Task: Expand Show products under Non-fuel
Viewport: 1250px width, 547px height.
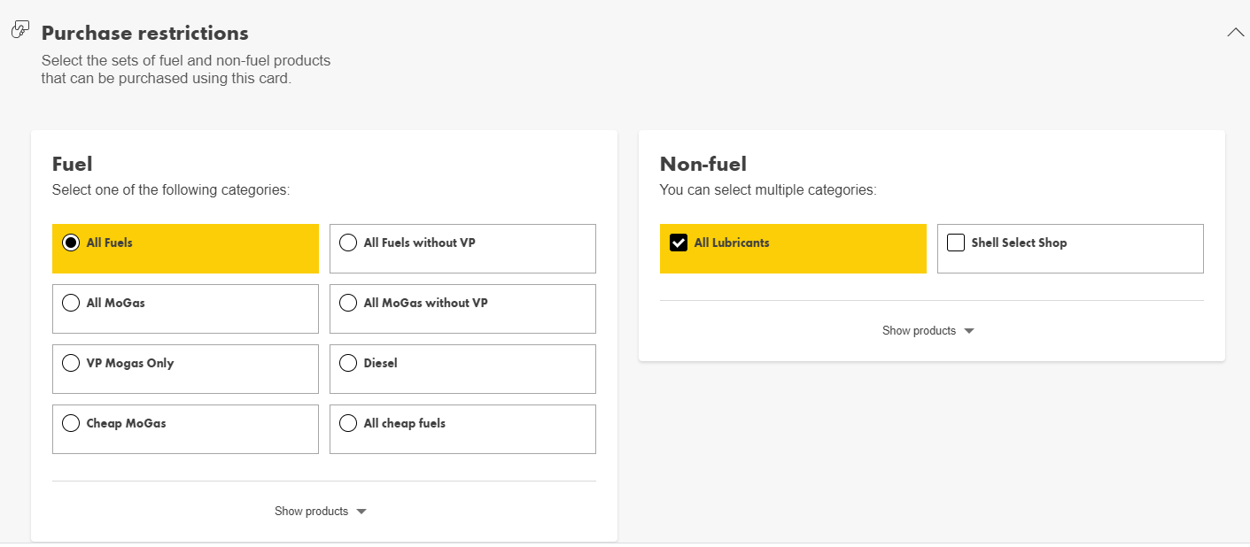Action: (920, 331)
